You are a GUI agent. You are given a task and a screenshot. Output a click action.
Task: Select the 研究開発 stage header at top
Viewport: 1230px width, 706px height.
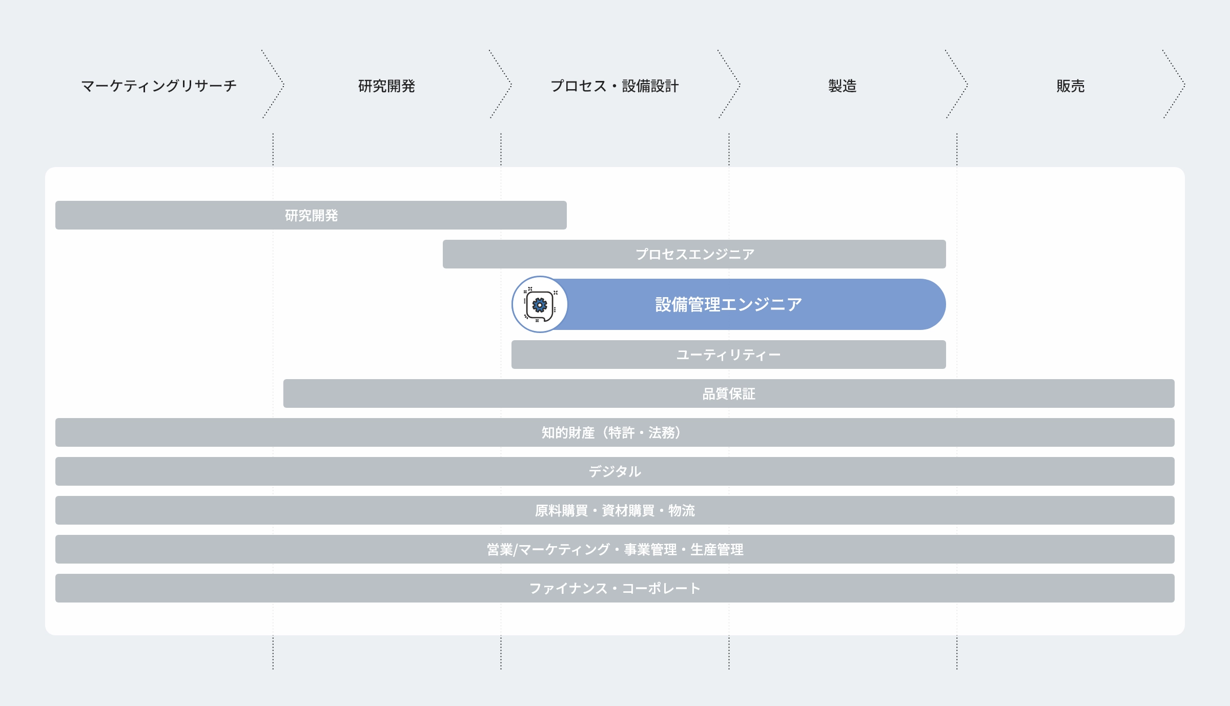[x=386, y=86]
